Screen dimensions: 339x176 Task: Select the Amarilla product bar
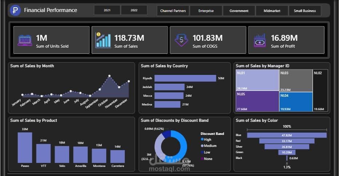[x=80, y=155]
